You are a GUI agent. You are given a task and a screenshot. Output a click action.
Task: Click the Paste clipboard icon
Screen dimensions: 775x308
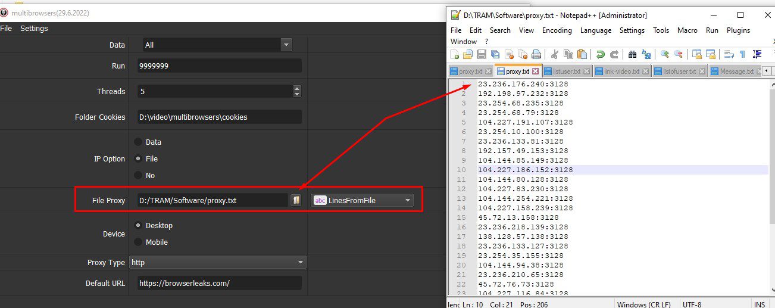[x=582, y=54]
